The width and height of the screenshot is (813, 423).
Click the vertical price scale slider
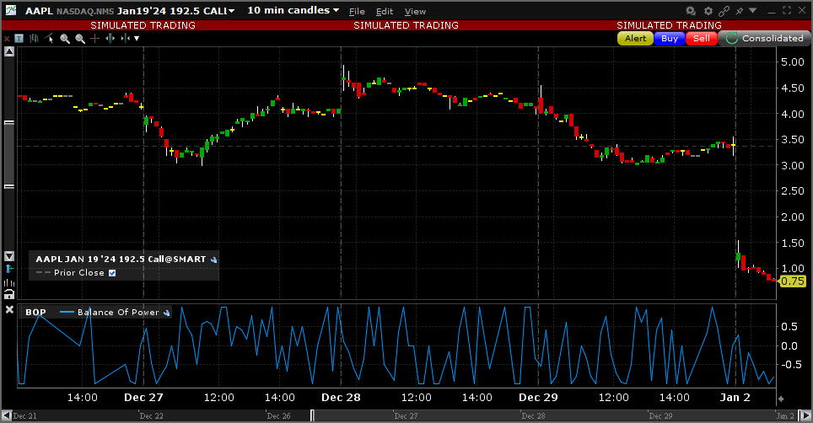click(x=9, y=154)
